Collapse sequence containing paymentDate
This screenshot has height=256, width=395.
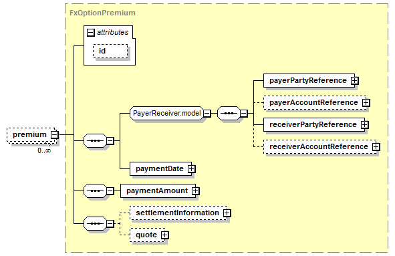pos(110,140)
